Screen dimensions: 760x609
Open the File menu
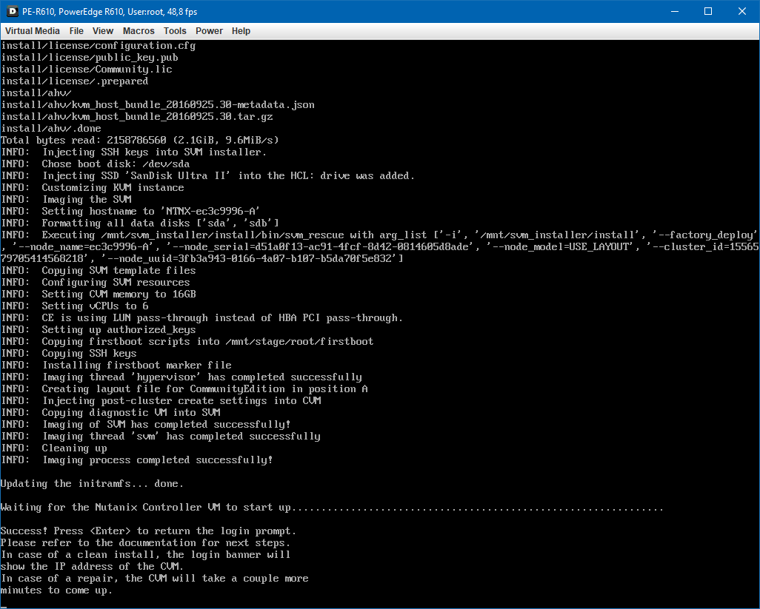(76, 31)
